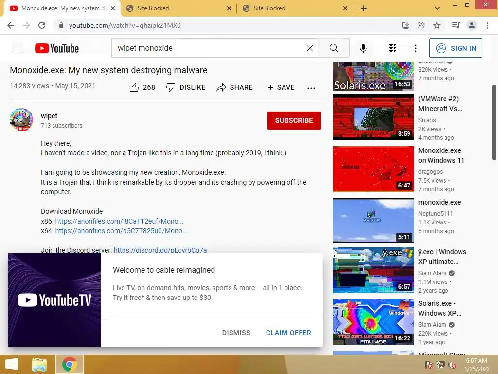This screenshot has width=498, height=374.
Task: Go back in Chrome
Action: (x=11, y=25)
